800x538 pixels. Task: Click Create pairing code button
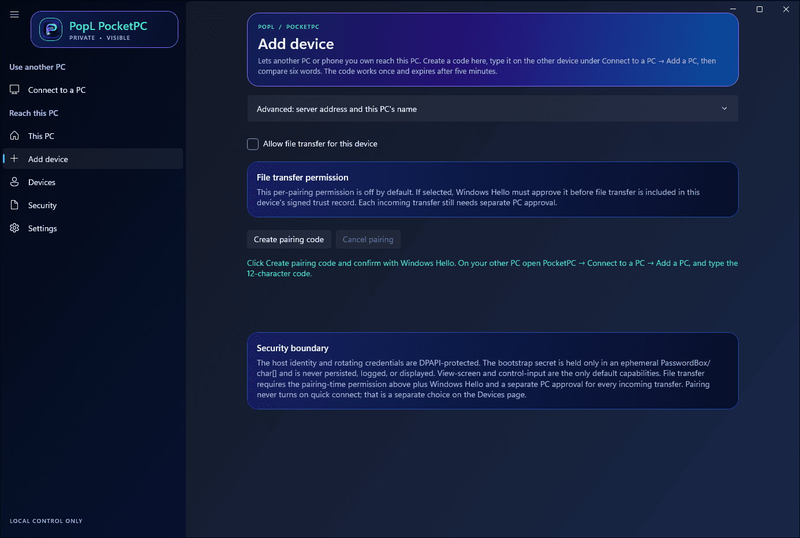point(289,239)
